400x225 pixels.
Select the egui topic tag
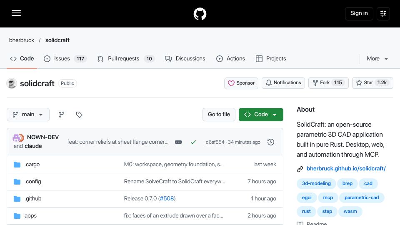(307, 197)
